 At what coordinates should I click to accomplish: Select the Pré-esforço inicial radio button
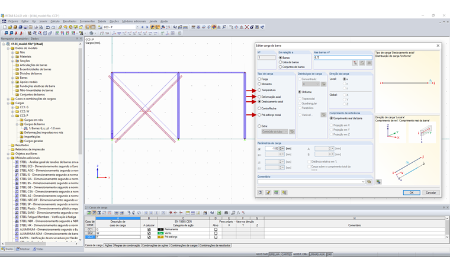point(259,115)
